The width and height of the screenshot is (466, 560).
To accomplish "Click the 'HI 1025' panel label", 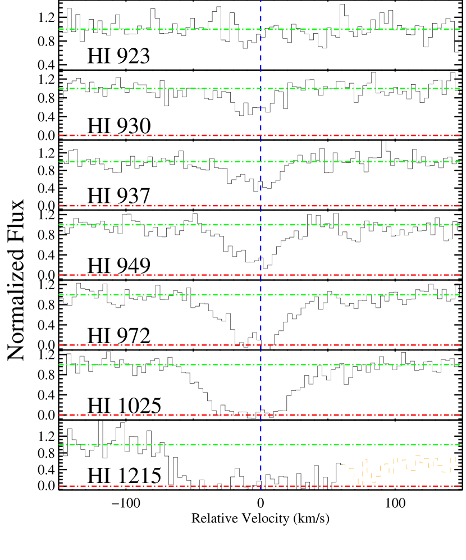I will point(124,406).
